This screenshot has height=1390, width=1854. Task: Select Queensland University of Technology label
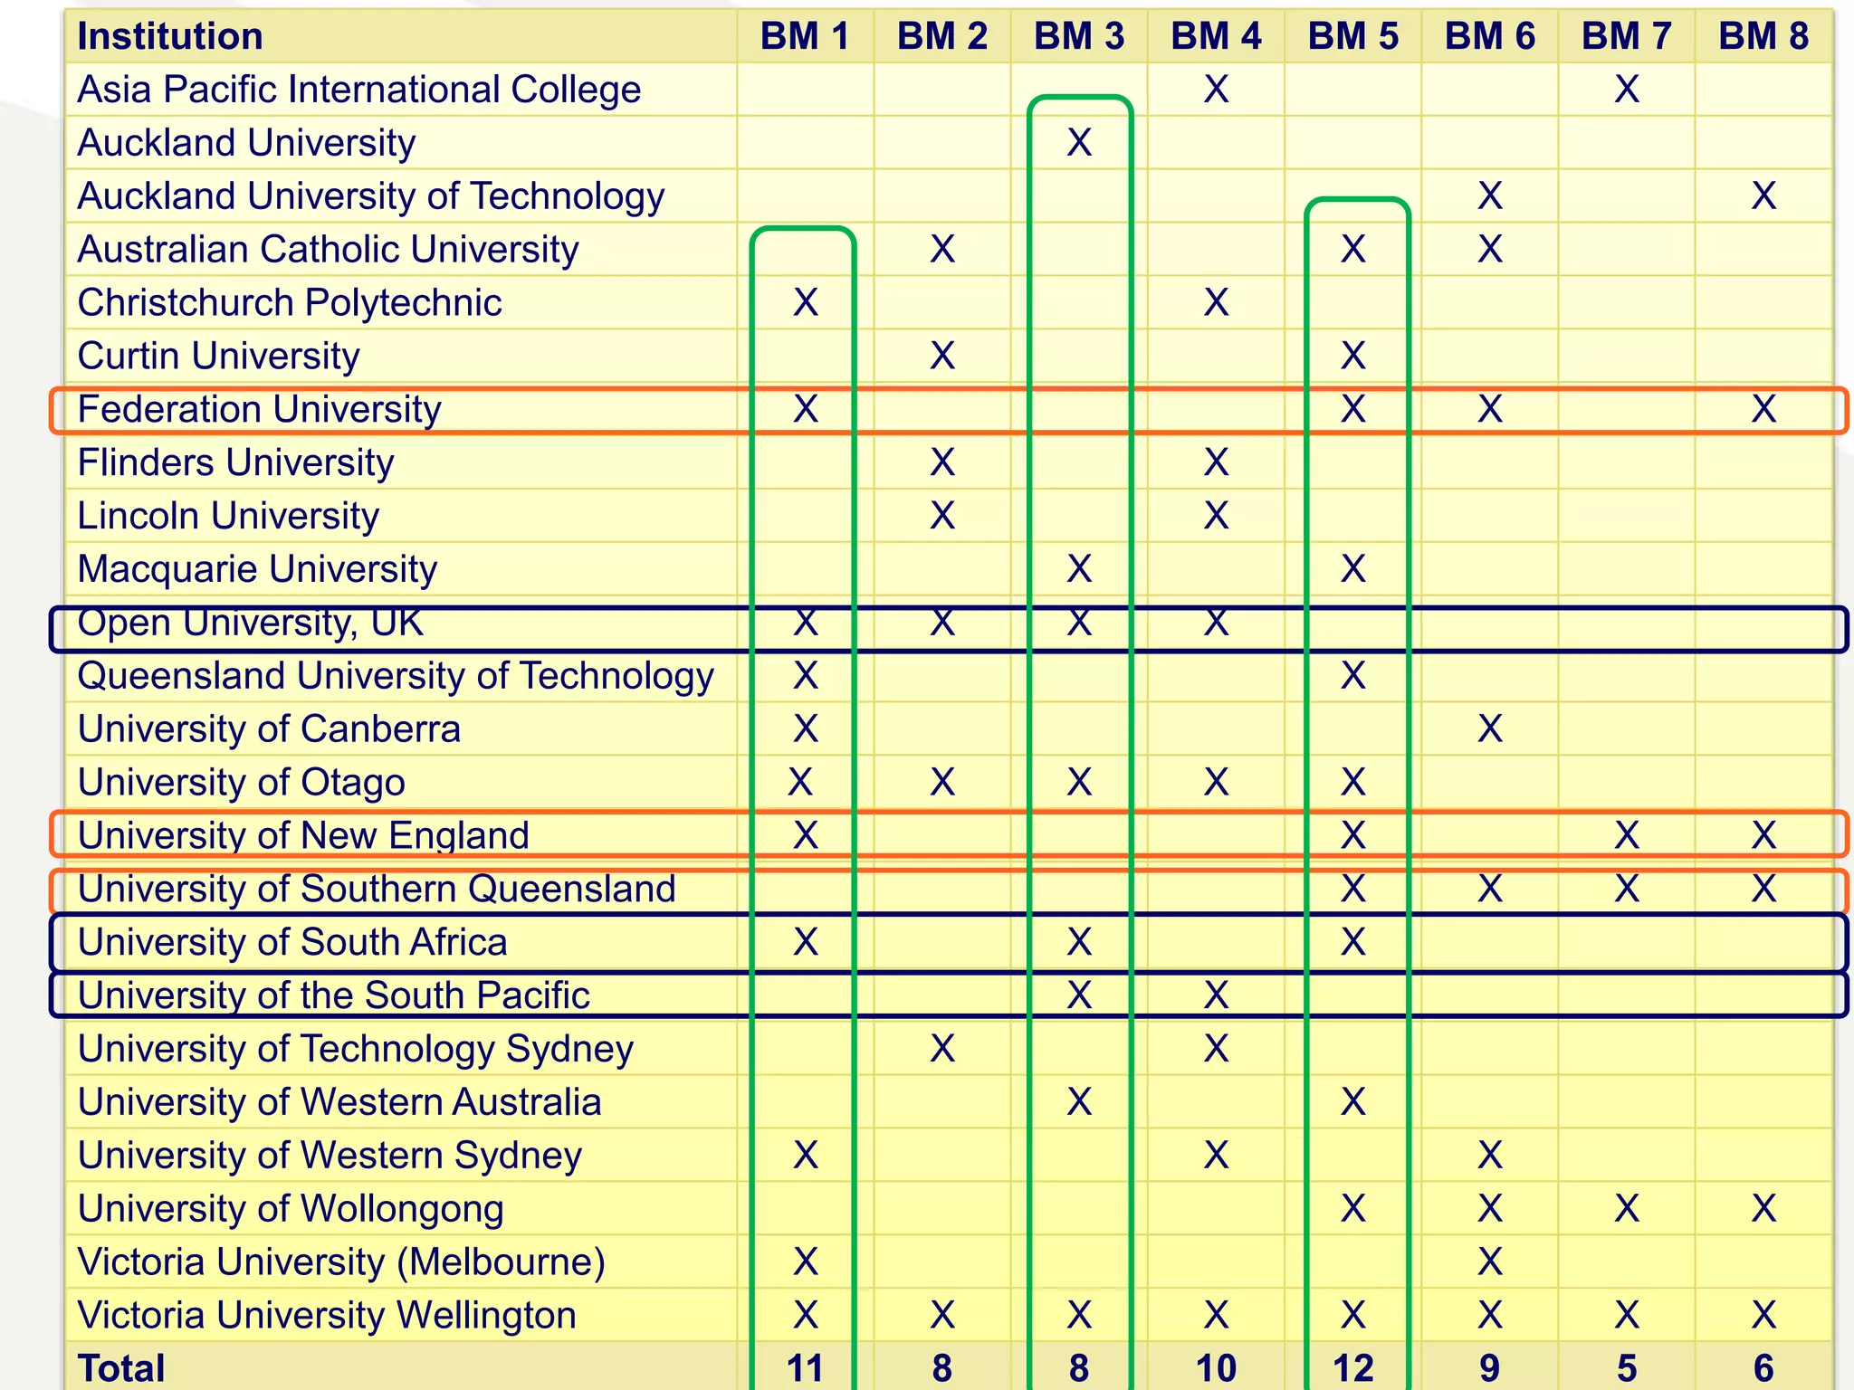pos(396,676)
